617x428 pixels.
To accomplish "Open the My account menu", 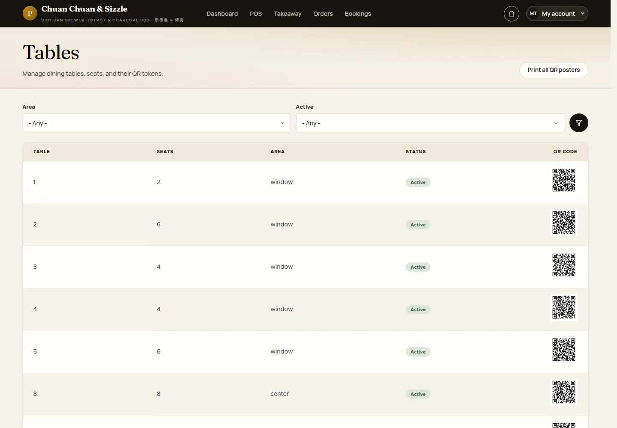I will click(x=557, y=14).
